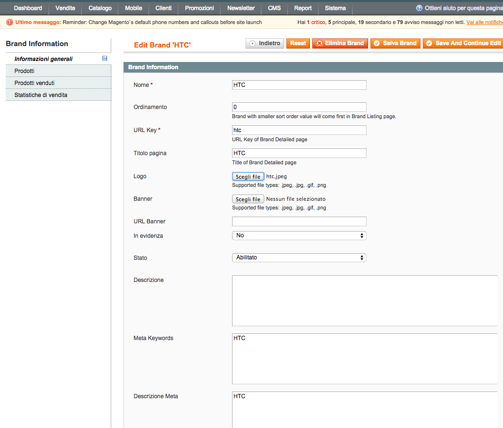The width and height of the screenshot is (503, 428).
Task: Open the Stato dropdown showing Abilitato
Action: pos(299,257)
